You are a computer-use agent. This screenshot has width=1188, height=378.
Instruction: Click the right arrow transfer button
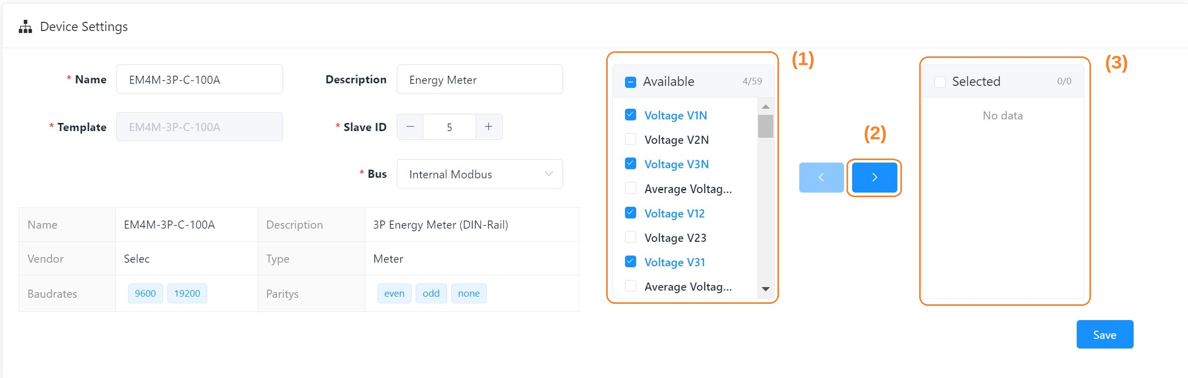pos(874,177)
